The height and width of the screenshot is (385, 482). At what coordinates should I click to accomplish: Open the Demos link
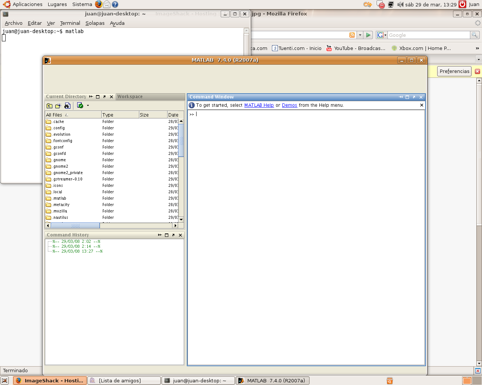[290, 105]
